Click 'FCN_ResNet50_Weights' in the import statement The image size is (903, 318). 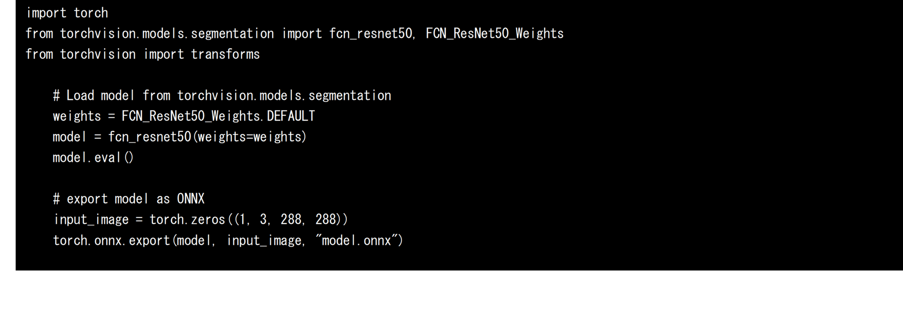(495, 34)
